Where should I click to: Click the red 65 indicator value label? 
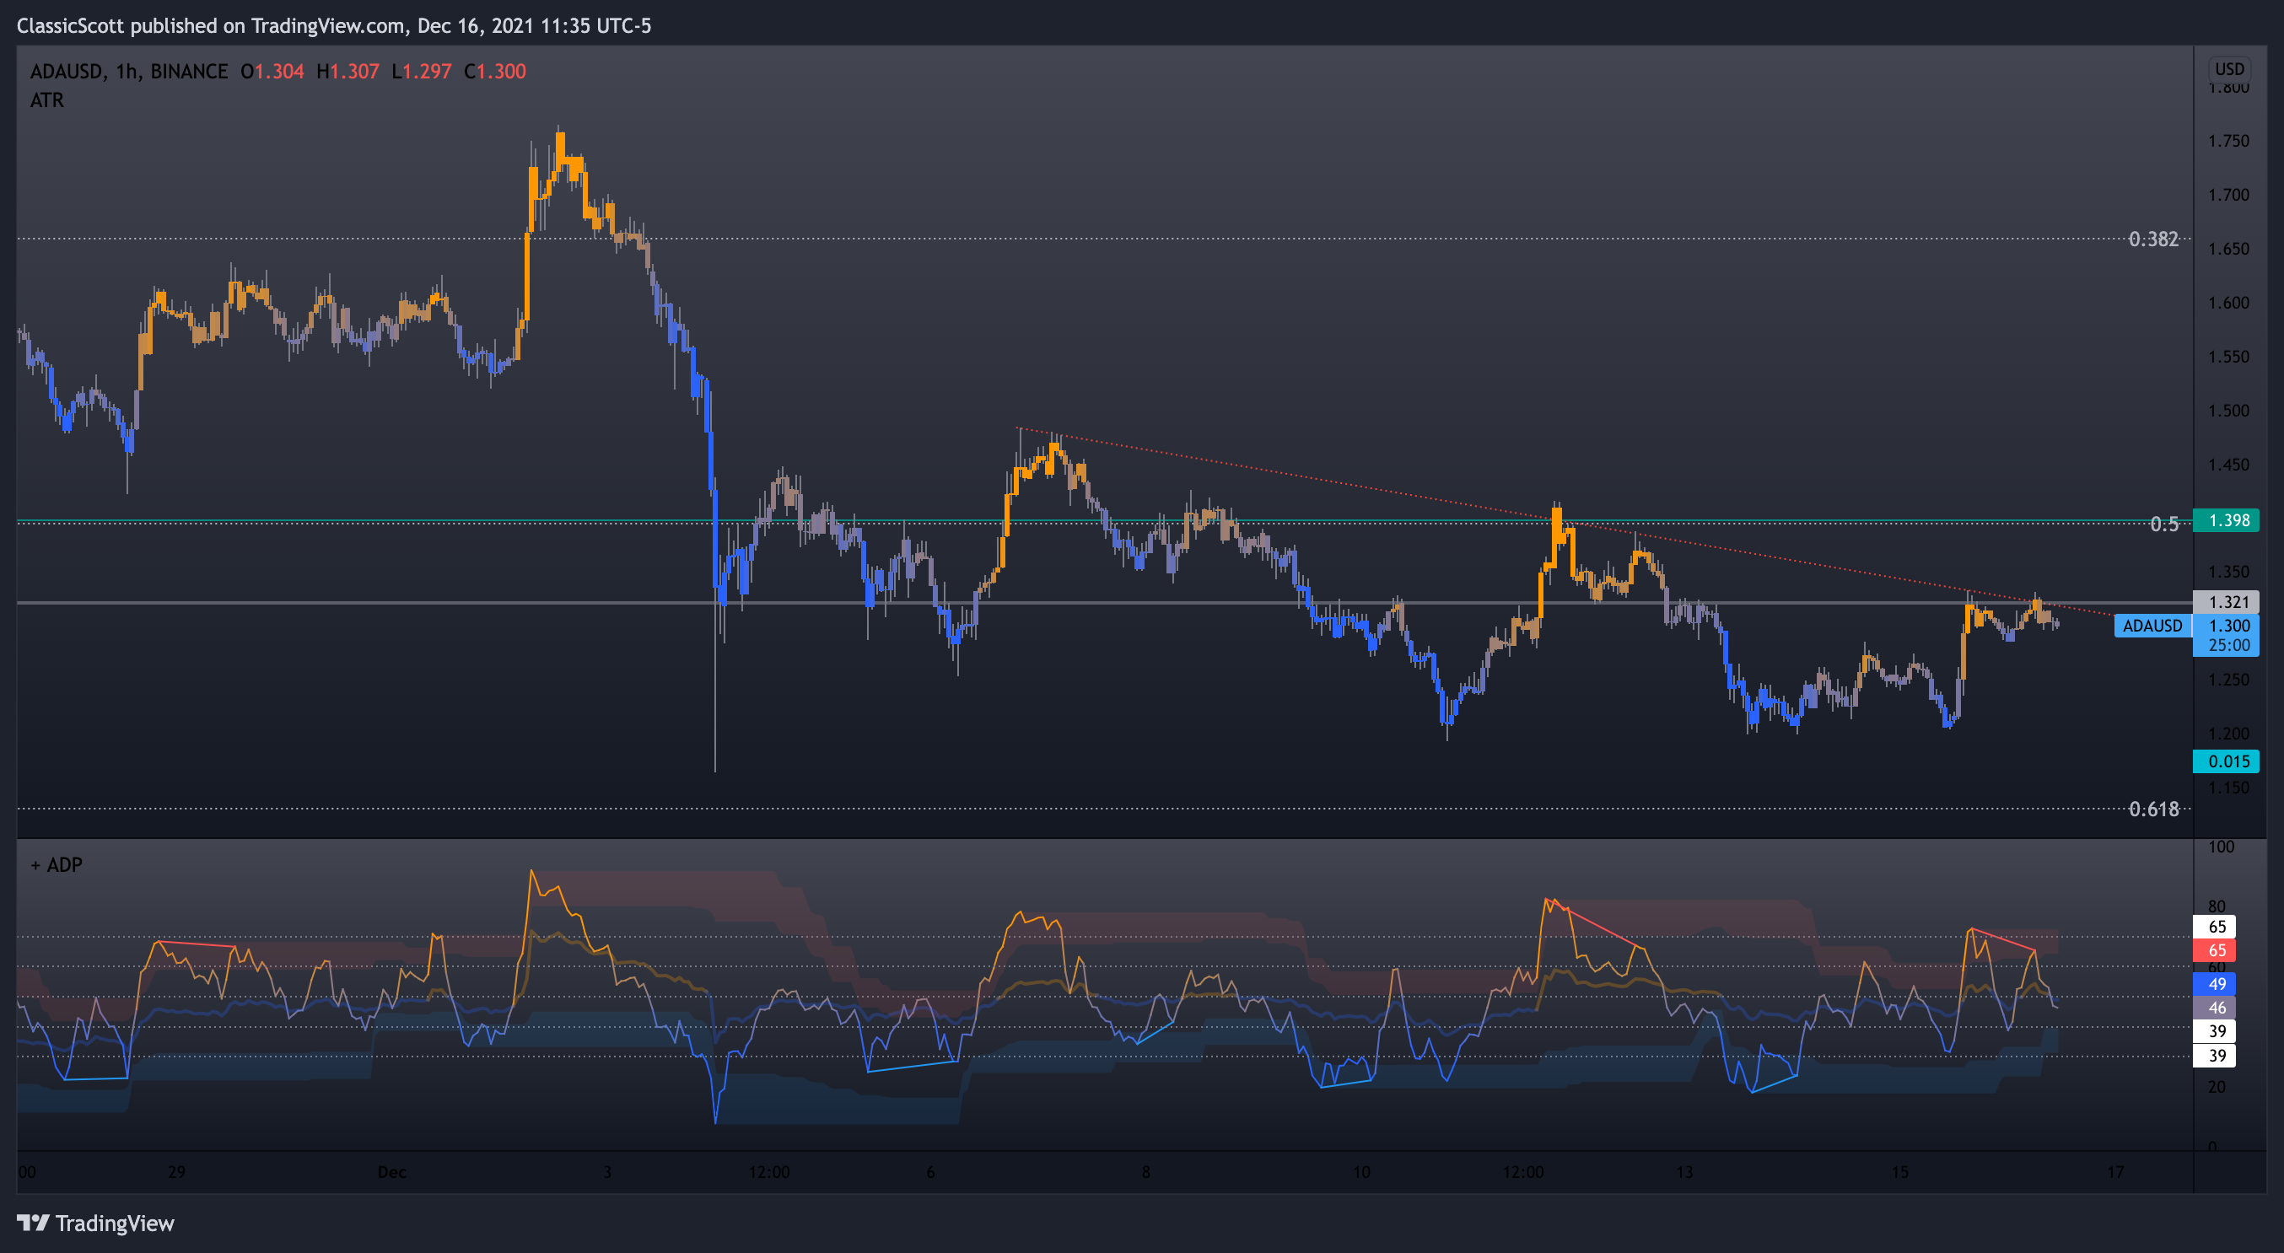pos(2215,951)
